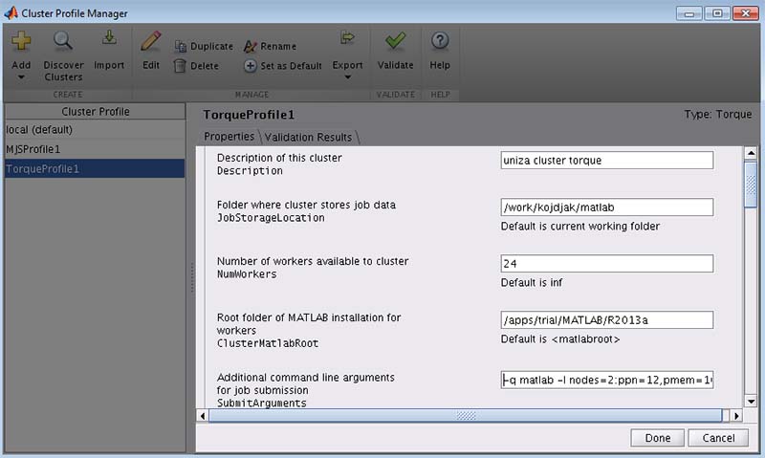This screenshot has width=765, height=458.
Task: Click the horizontal scrollbar thumb
Action: [x=465, y=416]
